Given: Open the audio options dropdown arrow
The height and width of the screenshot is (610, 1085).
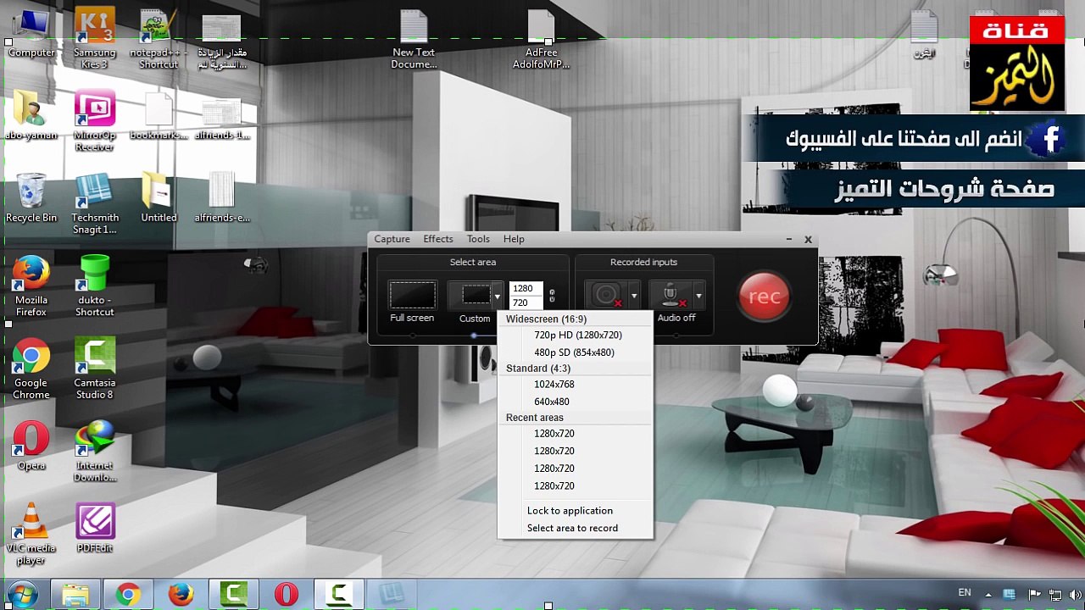Looking at the screenshot, I should click(698, 297).
